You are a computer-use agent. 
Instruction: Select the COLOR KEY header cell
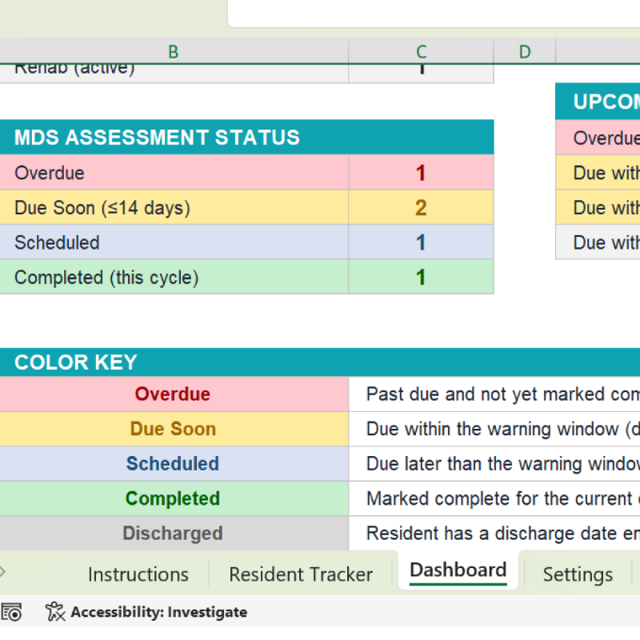click(320, 362)
